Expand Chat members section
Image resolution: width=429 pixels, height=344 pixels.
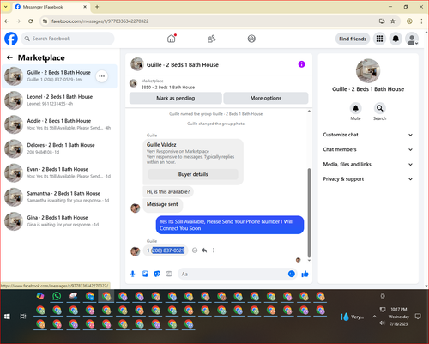coord(368,149)
